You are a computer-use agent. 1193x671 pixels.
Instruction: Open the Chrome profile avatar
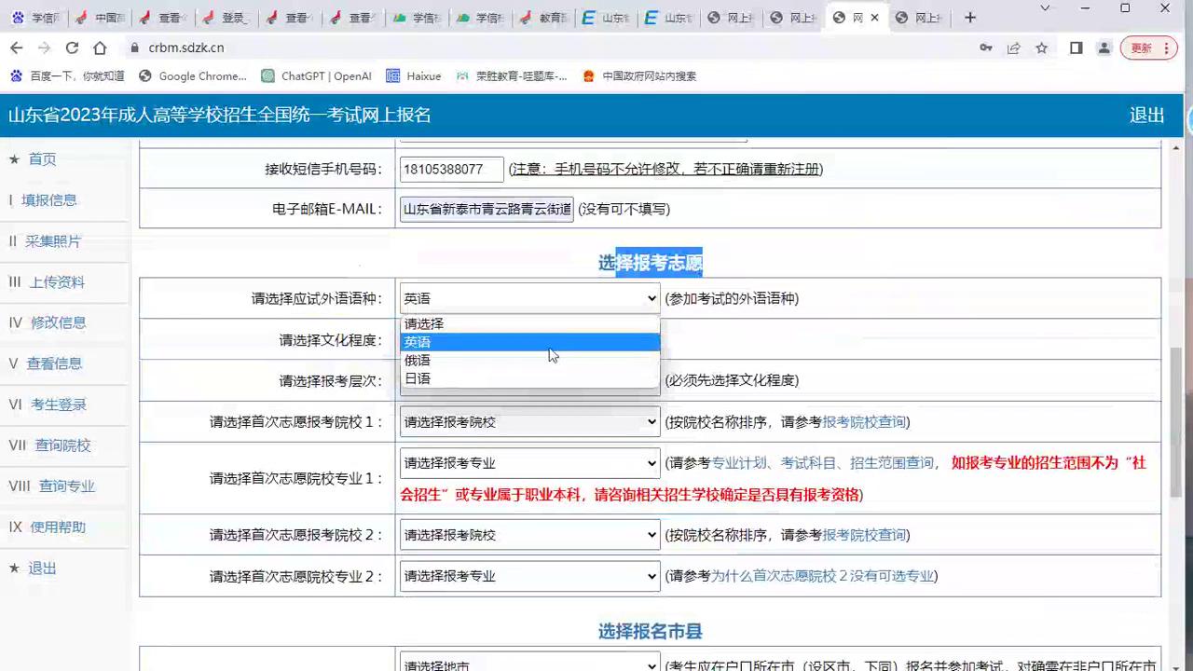[x=1104, y=48]
